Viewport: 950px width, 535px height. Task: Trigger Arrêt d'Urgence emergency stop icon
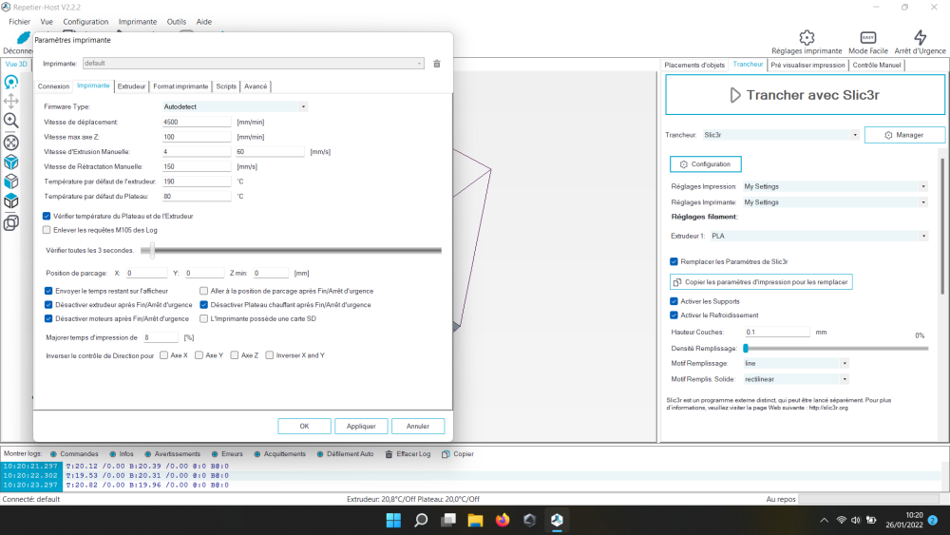[x=920, y=38]
